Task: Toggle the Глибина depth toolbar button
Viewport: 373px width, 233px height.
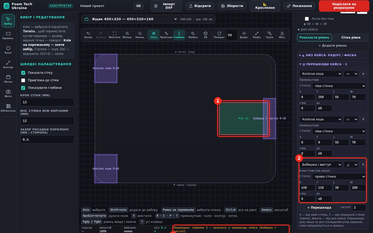Action: (179, 35)
